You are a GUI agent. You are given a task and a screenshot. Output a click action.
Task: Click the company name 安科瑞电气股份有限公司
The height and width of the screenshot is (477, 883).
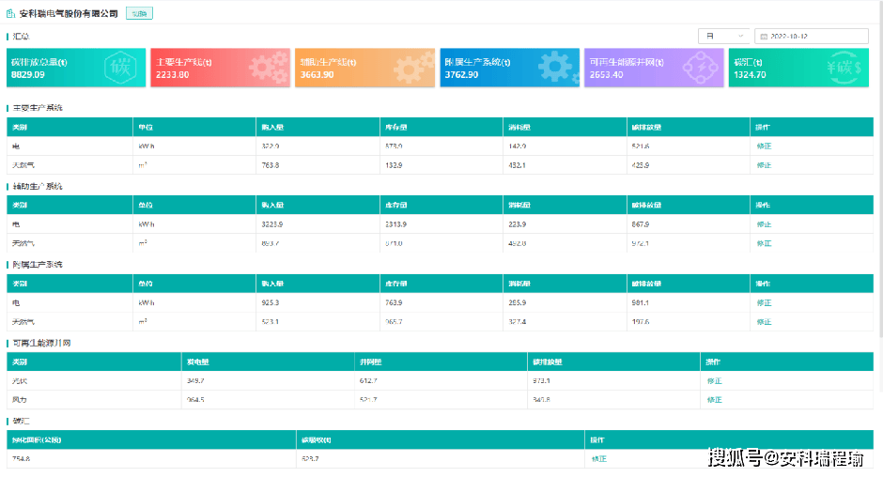click(x=69, y=13)
